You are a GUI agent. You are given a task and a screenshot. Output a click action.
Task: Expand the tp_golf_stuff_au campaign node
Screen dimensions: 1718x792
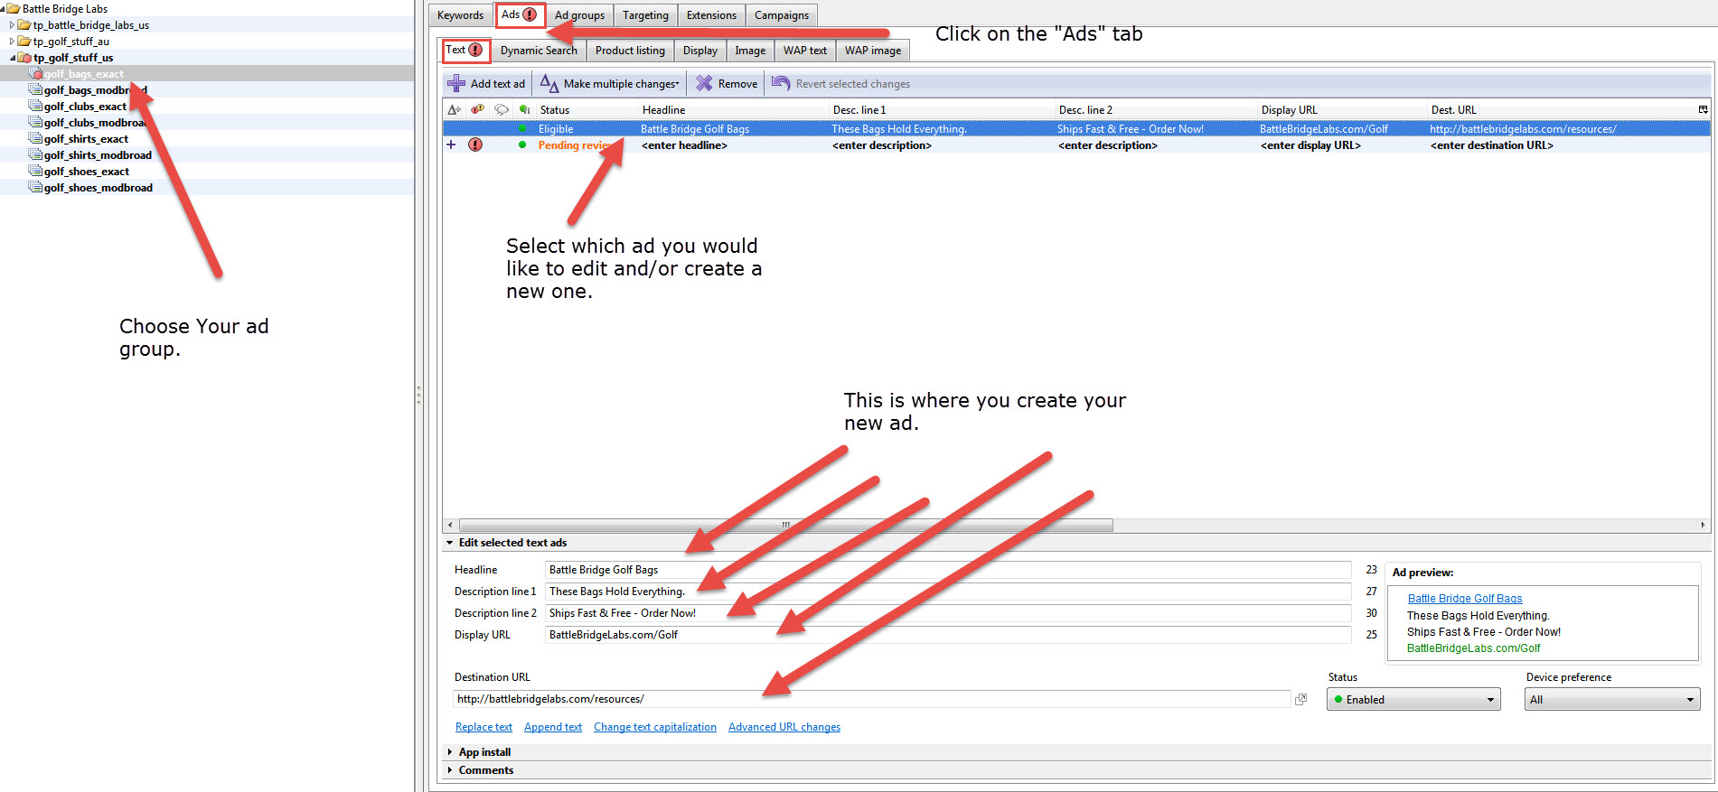(x=12, y=42)
